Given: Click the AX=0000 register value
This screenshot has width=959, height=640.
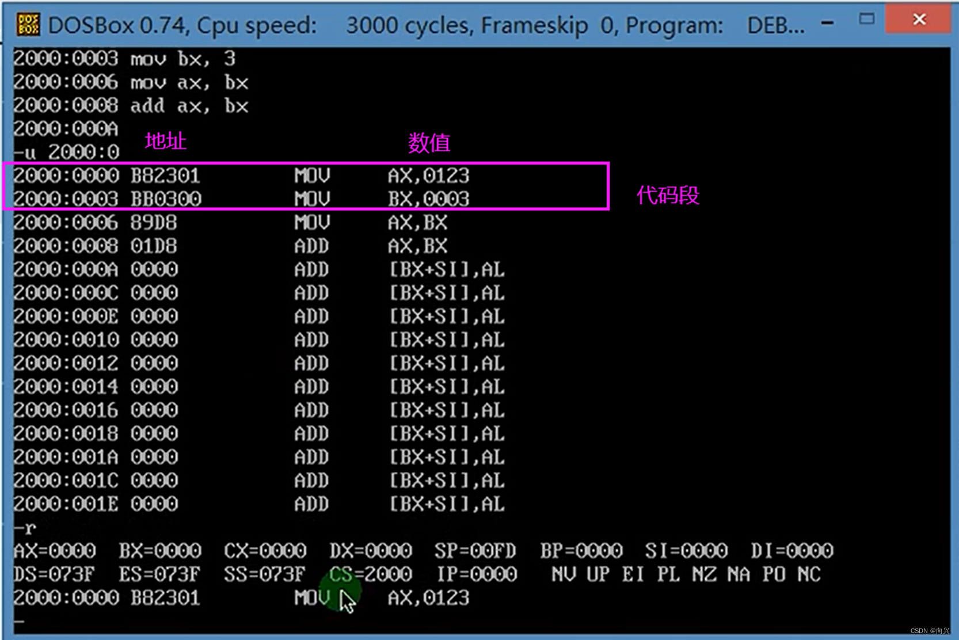Looking at the screenshot, I should pyautogui.click(x=55, y=551).
